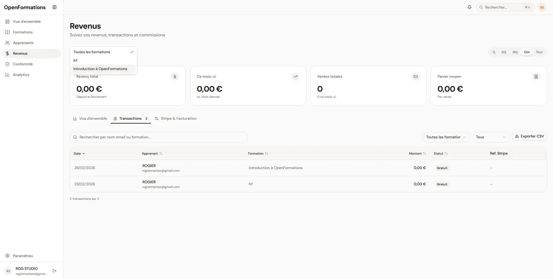Click the Revenus dollar icon in sidebar

tap(7, 53)
